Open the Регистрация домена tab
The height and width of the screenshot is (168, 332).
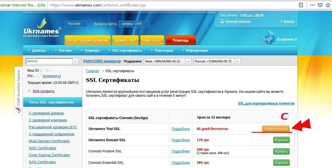coord(87,40)
